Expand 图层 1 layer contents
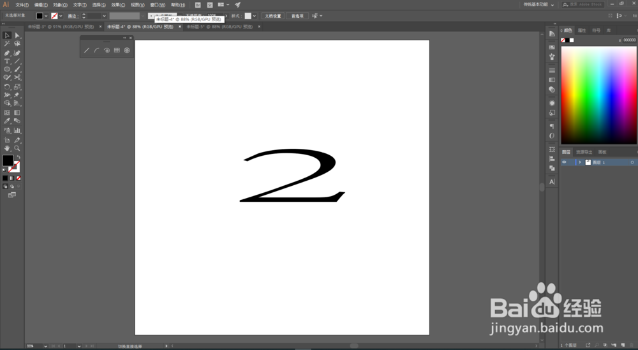 click(580, 162)
